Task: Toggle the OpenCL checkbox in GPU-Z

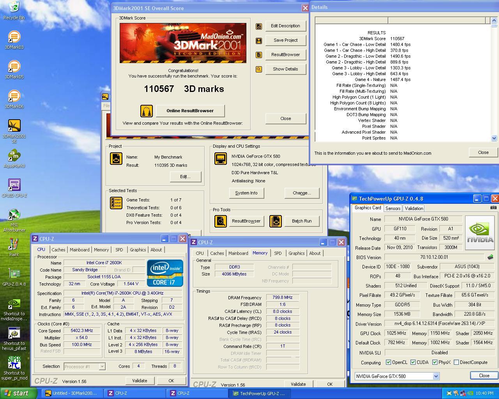Action: (388, 362)
